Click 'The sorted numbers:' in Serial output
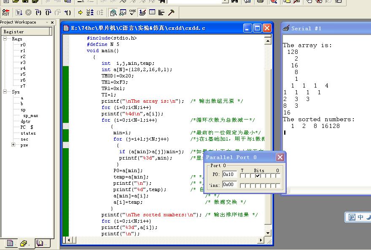The width and height of the screenshot is (371, 250). coord(319,120)
